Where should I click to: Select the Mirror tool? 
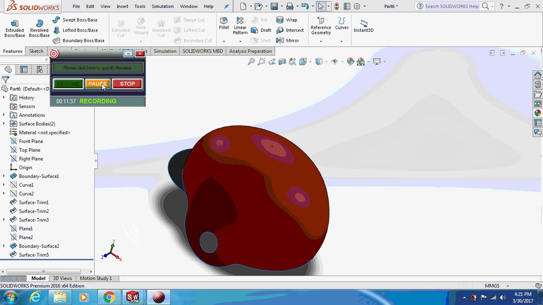(x=288, y=41)
